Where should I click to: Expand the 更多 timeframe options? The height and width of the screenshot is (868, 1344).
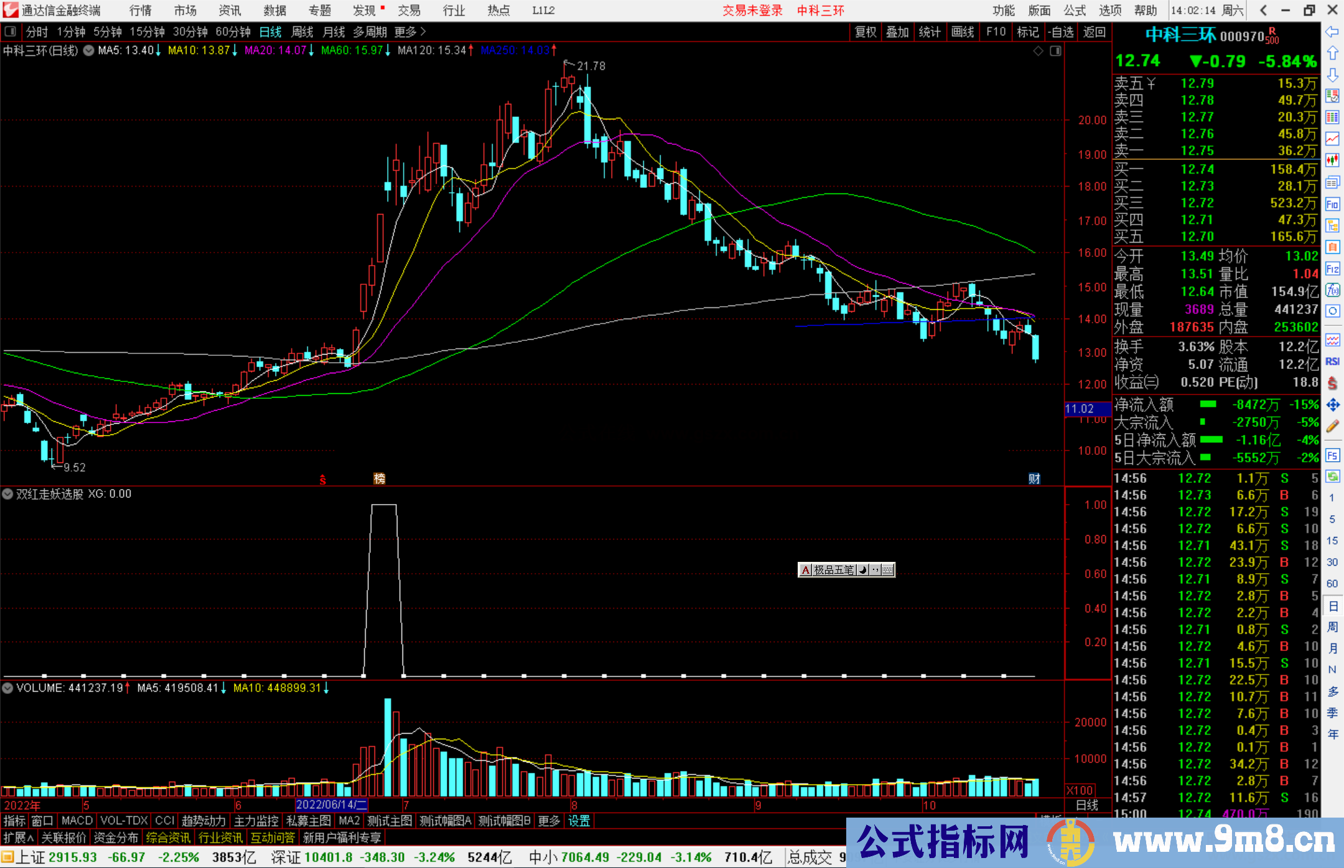[x=409, y=32]
